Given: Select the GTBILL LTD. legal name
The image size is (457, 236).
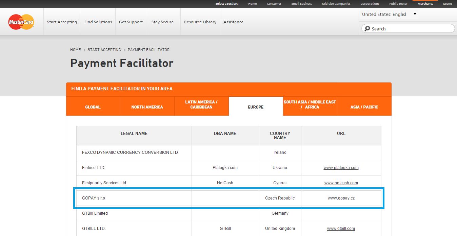Looking at the screenshot, I should tap(94, 229).
